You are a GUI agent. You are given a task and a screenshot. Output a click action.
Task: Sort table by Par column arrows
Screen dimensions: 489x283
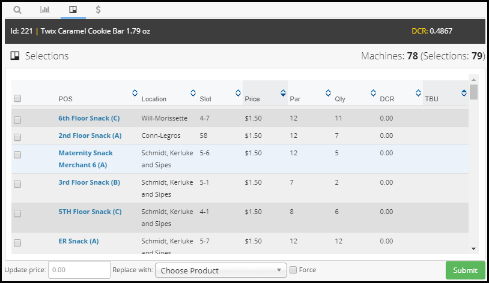pyautogui.click(x=328, y=93)
